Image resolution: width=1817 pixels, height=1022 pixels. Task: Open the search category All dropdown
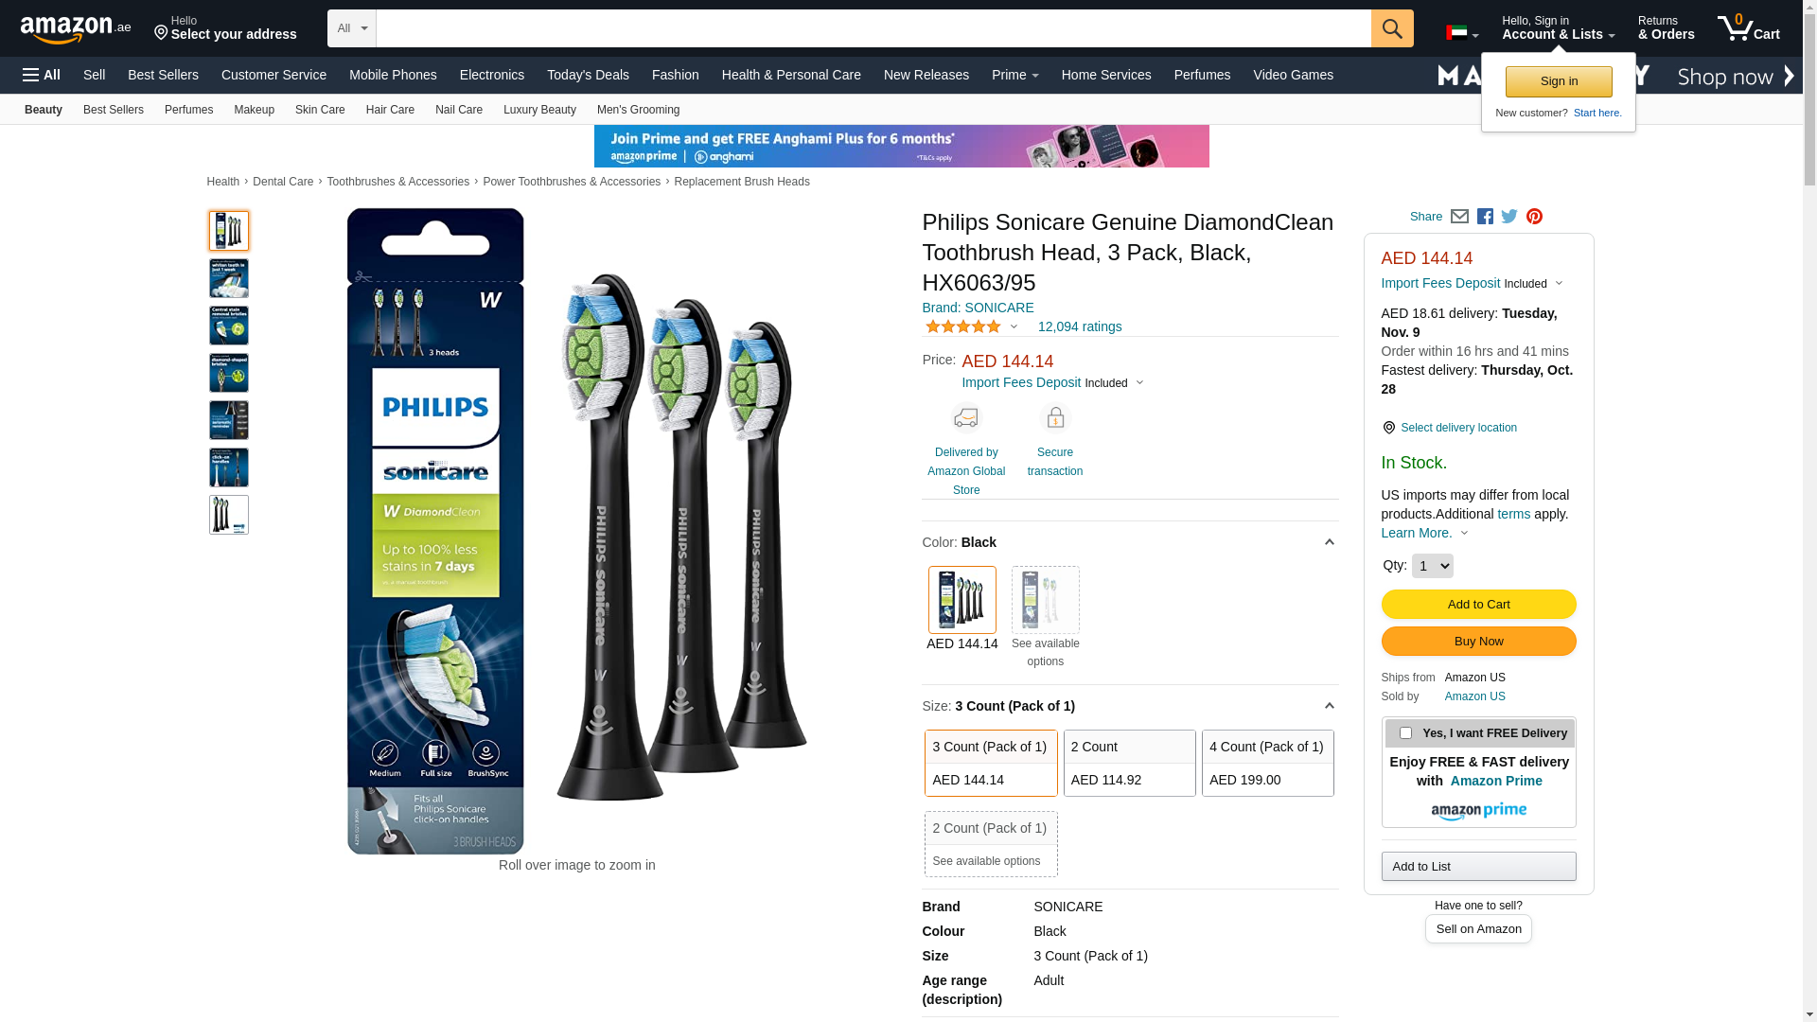click(352, 28)
